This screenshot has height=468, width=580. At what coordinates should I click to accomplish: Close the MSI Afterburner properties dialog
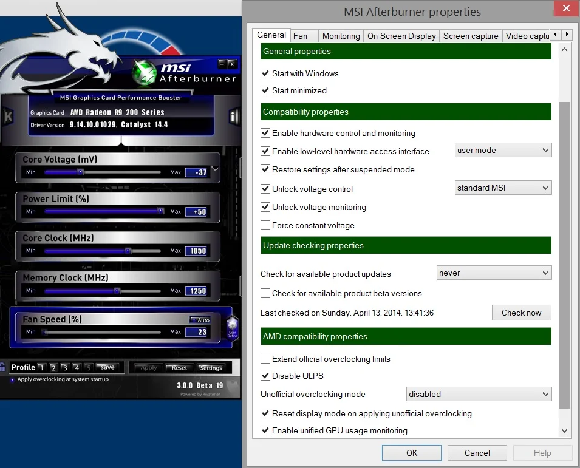tap(566, 8)
